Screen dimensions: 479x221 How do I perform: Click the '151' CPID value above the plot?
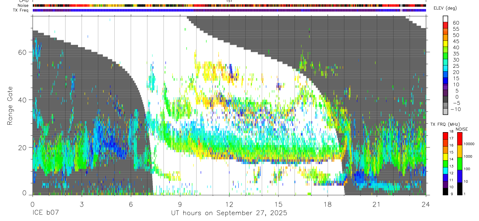click(x=229, y=1)
